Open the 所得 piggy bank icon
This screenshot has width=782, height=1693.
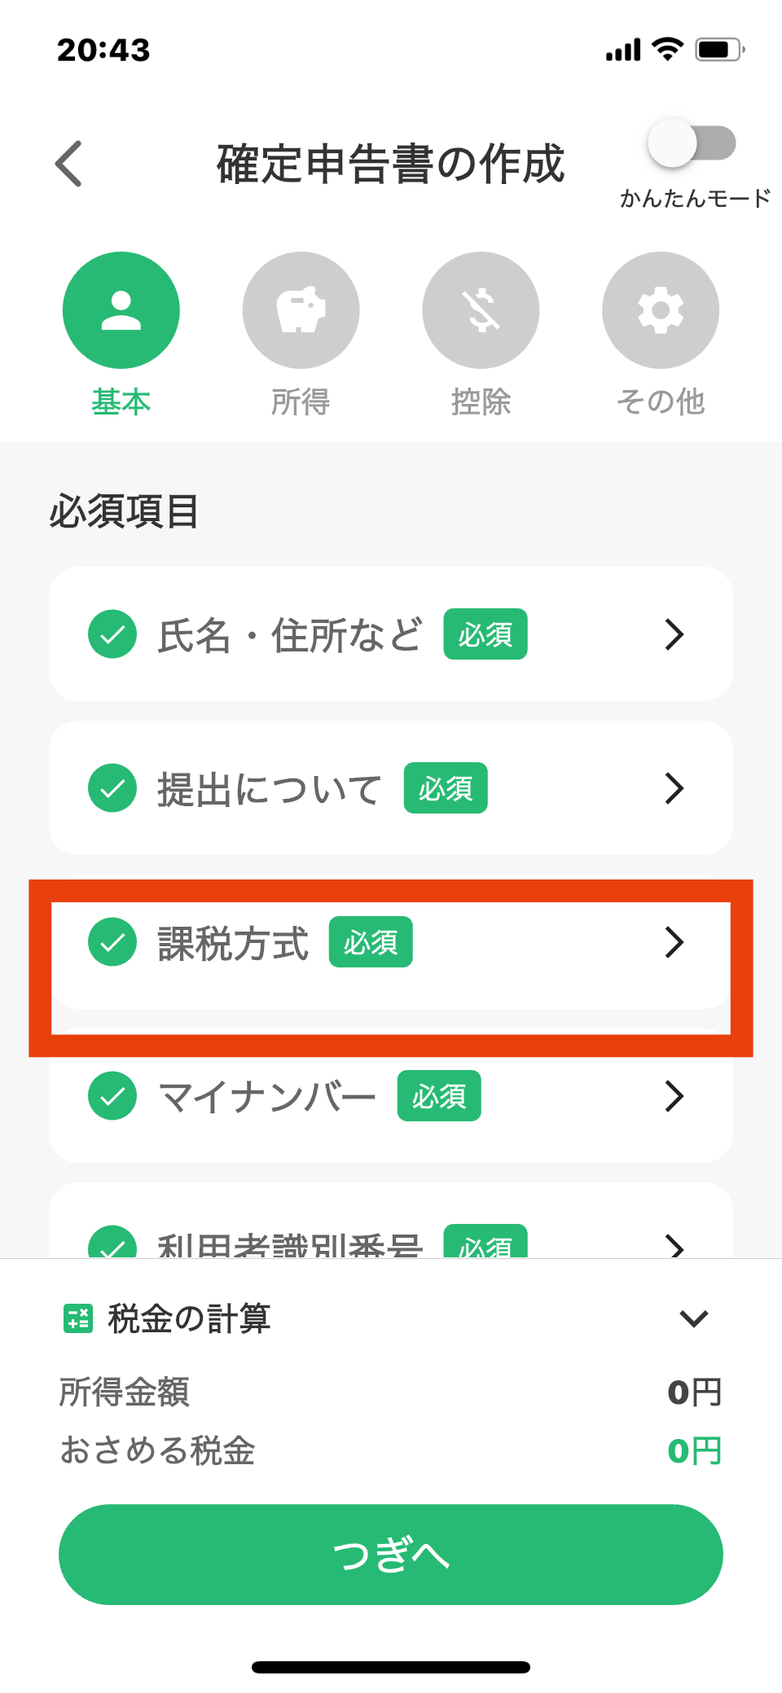click(x=301, y=310)
